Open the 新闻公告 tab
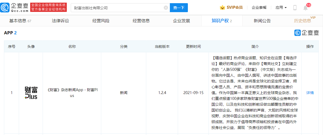 (262, 21)
